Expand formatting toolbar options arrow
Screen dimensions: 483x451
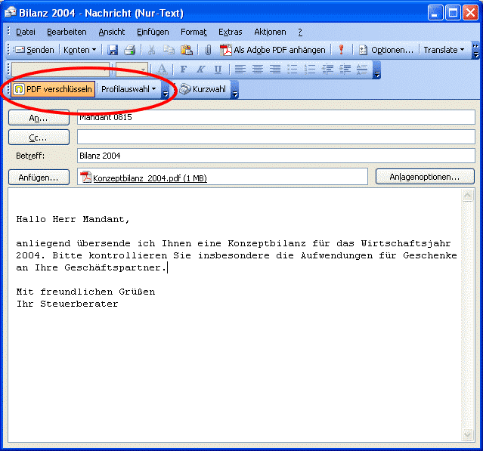click(x=376, y=70)
